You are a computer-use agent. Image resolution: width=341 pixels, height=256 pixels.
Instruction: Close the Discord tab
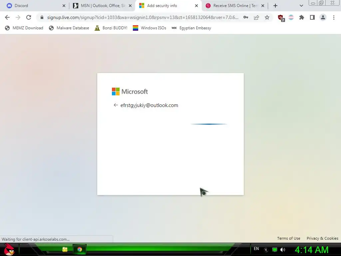pos(64,6)
